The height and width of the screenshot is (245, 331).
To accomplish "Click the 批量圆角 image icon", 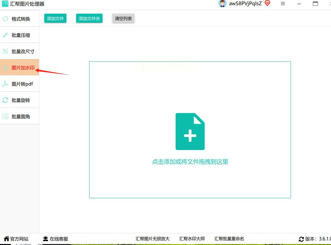I will click(5, 116).
